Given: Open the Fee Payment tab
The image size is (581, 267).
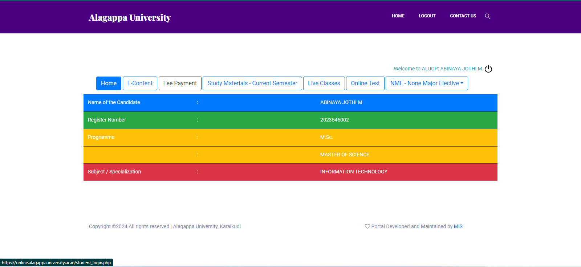Looking at the screenshot, I should (180, 83).
